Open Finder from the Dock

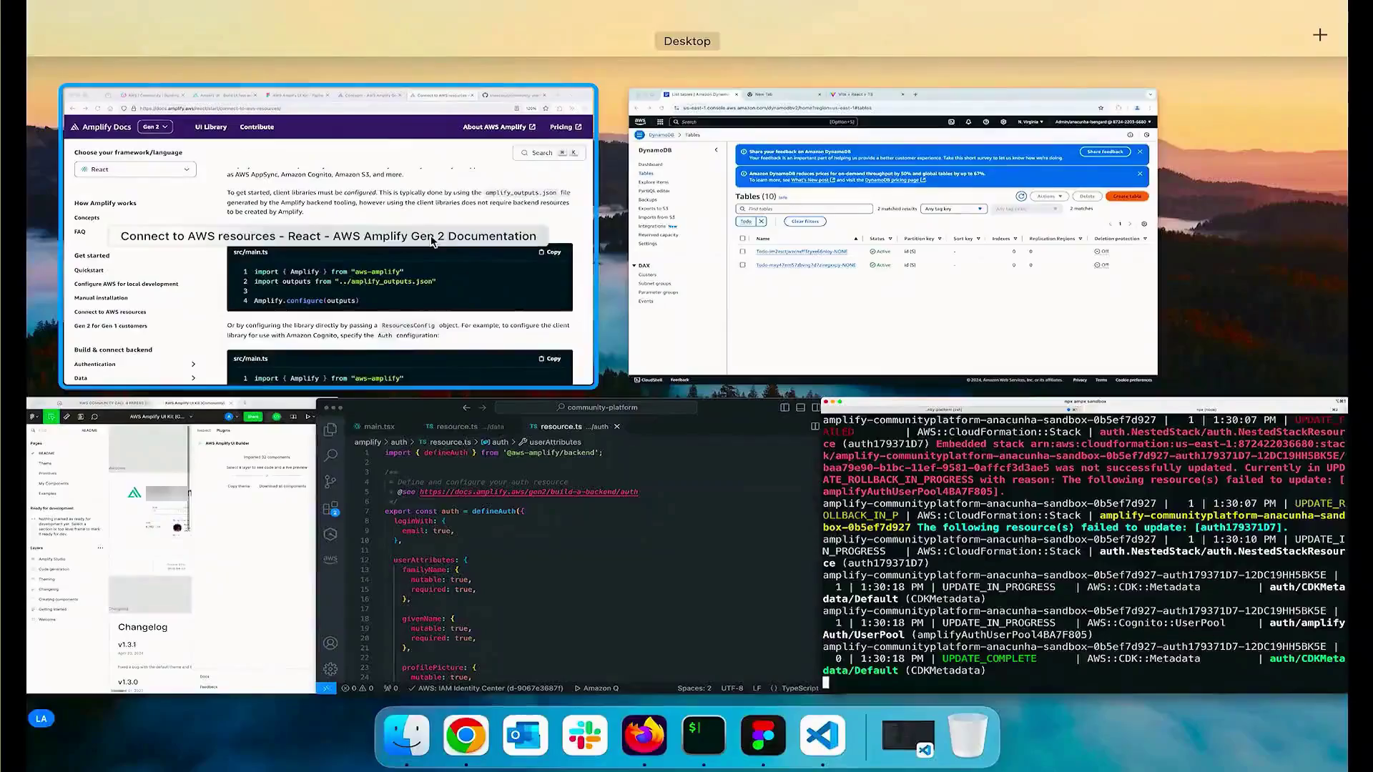pyautogui.click(x=407, y=736)
